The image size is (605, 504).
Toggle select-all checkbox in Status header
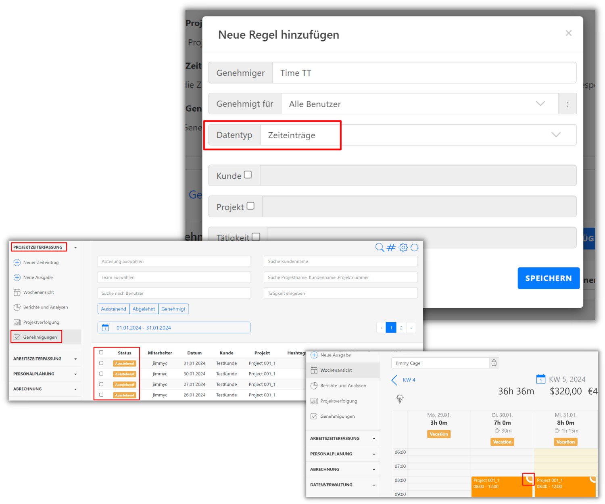tap(101, 352)
